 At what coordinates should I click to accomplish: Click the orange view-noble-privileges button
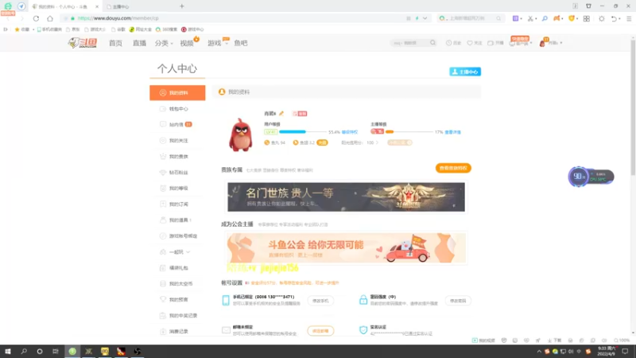click(x=453, y=168)
